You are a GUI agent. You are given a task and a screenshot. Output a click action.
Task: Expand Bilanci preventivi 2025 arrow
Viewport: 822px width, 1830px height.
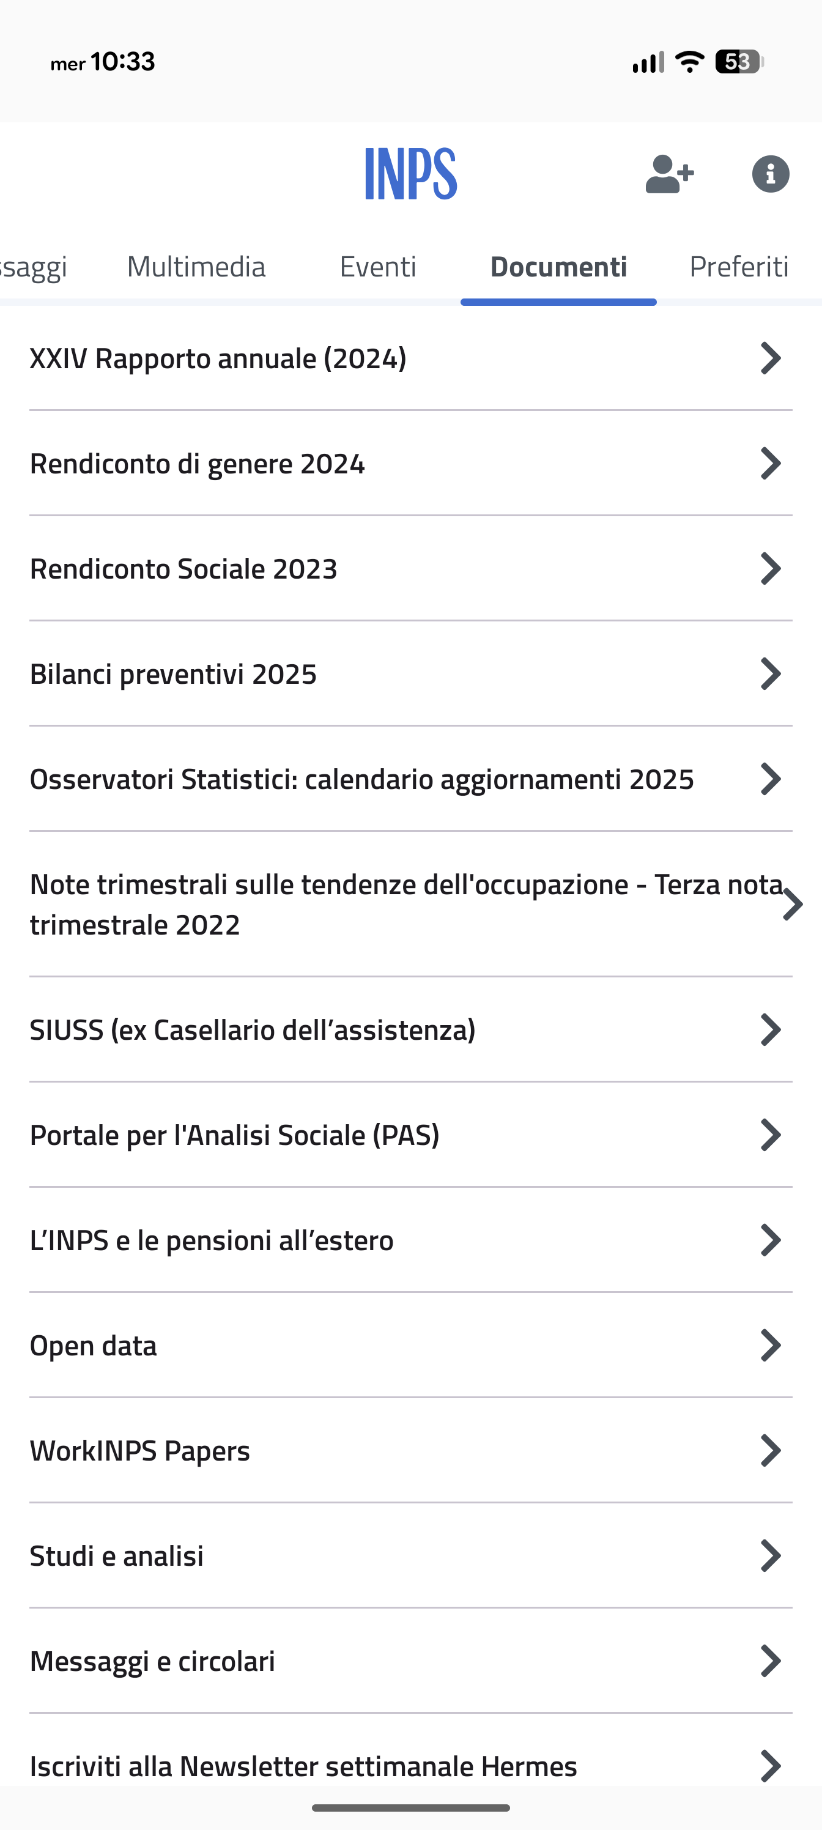(770, 673)
